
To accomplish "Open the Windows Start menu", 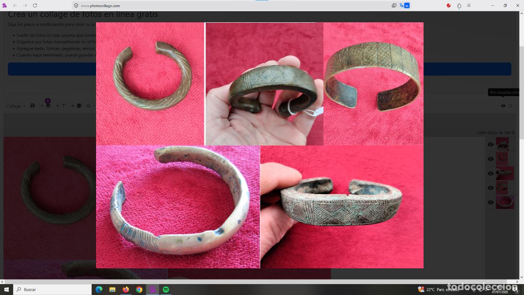I will pyautogui.click(x=7, y=289).
